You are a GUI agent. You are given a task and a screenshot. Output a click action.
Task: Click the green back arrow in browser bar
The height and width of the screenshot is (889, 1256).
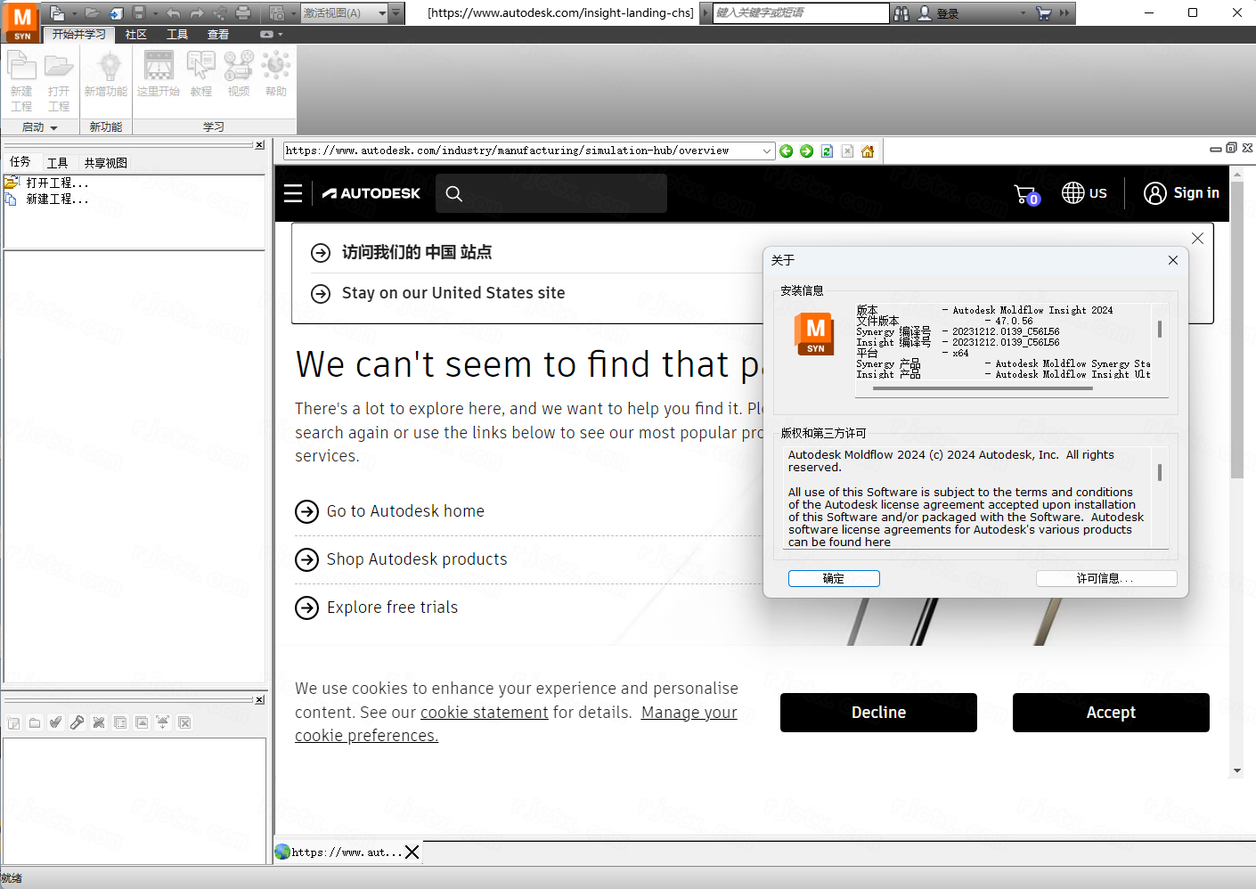(x=786, y=151)
